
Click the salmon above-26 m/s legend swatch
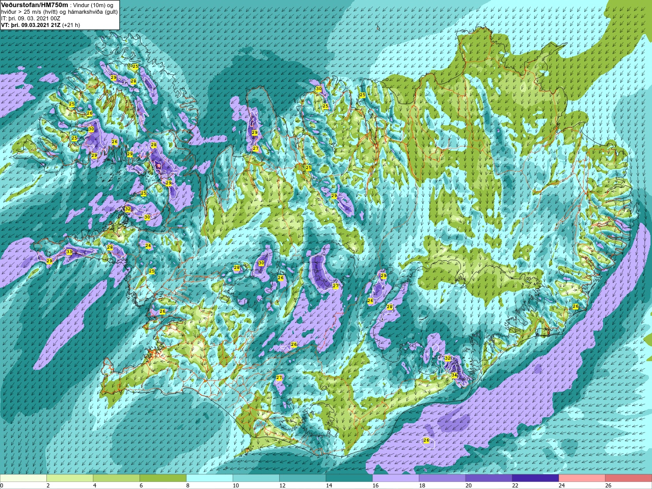point(629,478)
